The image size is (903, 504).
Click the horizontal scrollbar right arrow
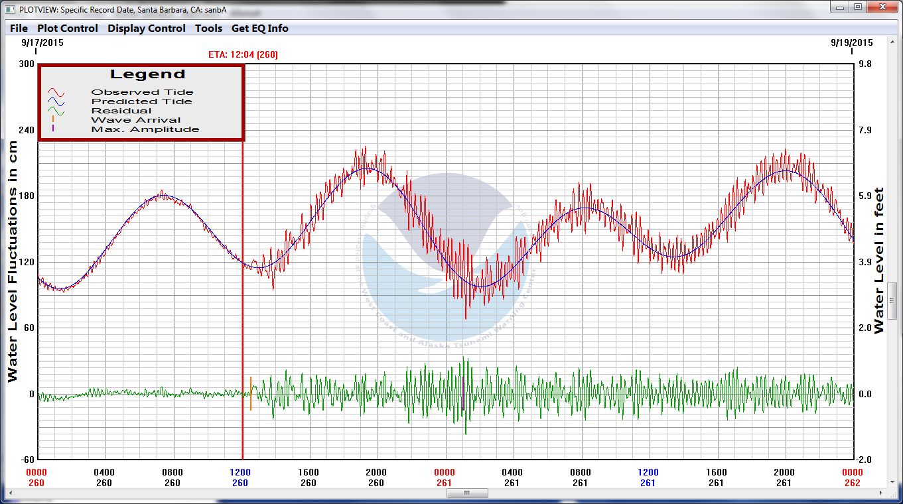pos(882,493)
